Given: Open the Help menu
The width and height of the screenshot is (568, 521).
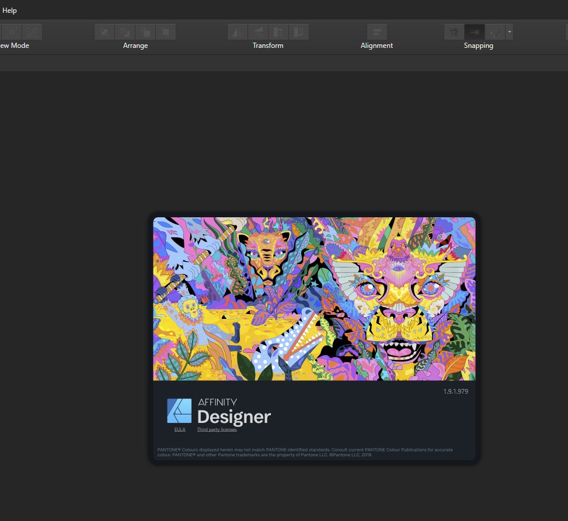Looking at the screenshot, I should click(x=9, y=11).
